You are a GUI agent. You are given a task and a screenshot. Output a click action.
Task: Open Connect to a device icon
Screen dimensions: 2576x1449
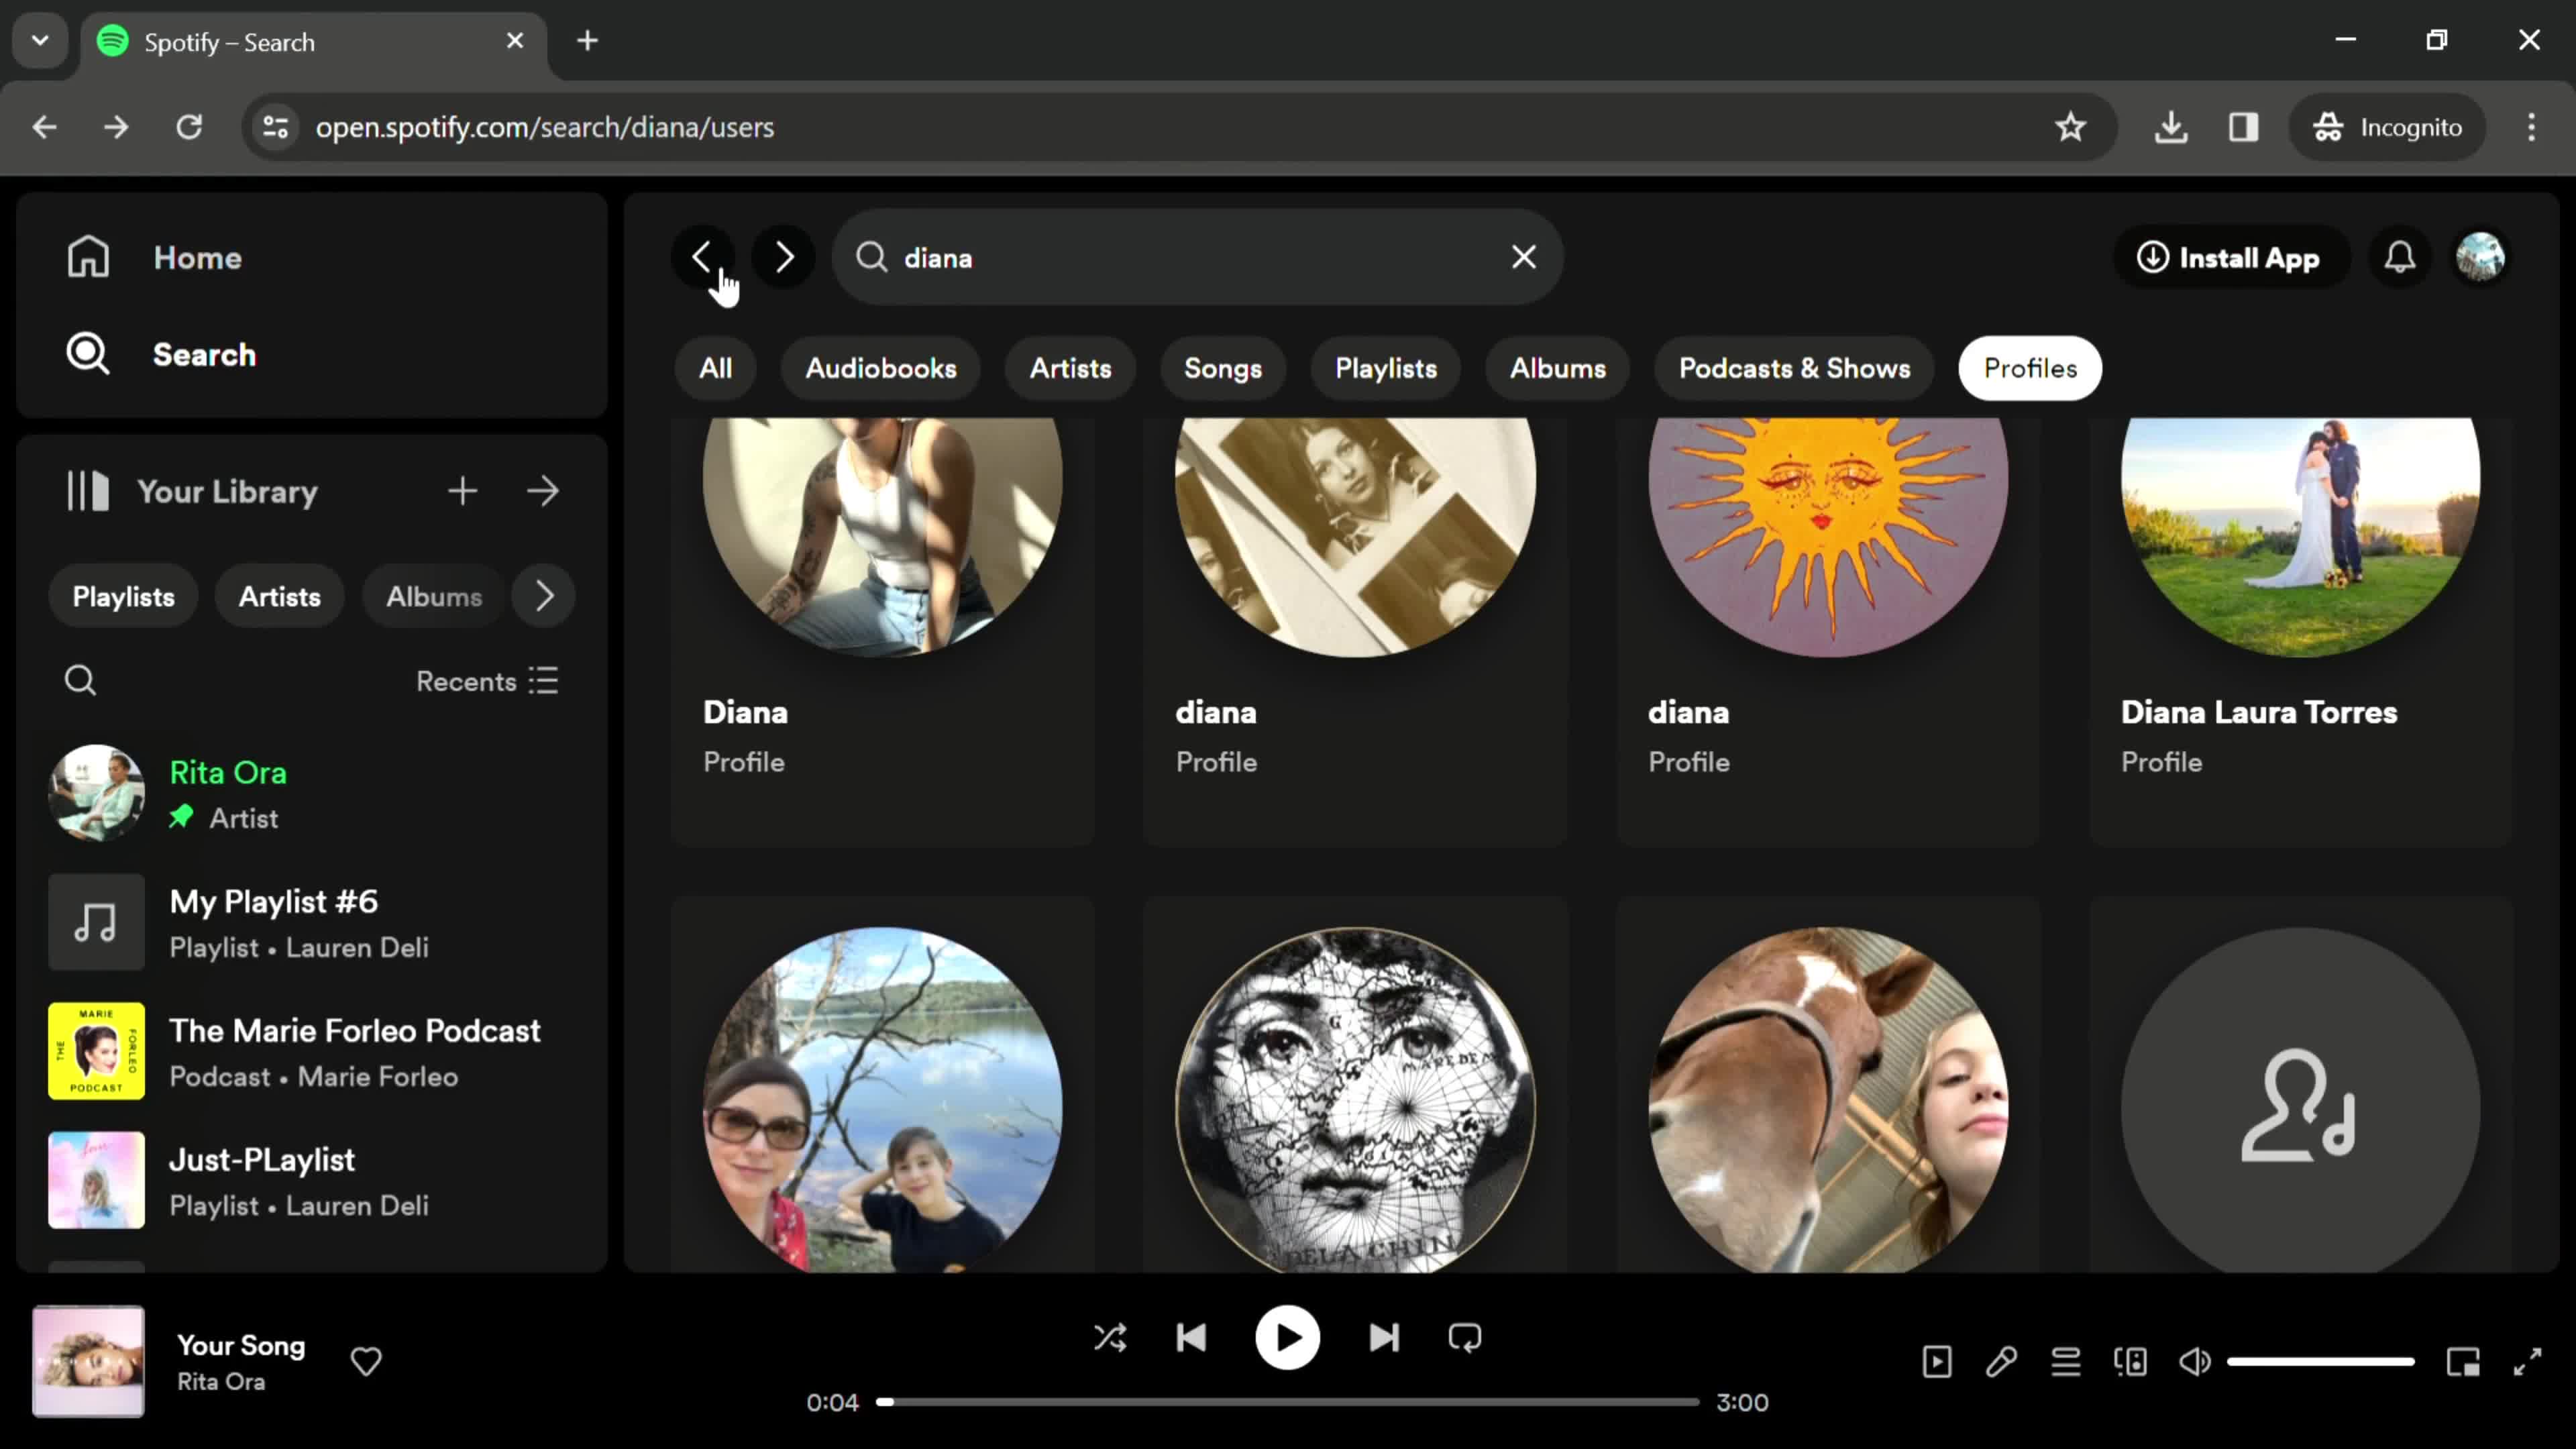(x=2131, y=1361)
